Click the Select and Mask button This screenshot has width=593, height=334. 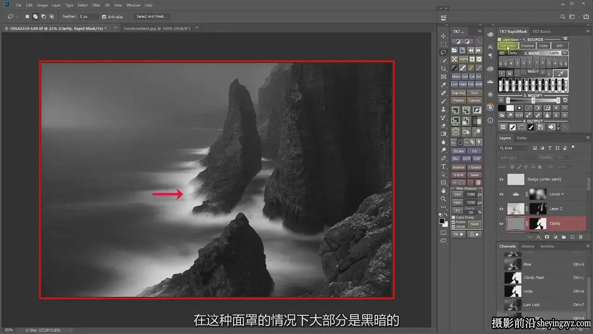[x=151, y=16]
